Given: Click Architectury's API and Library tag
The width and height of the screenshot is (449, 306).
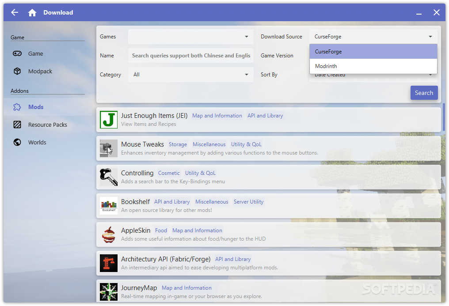Looking at the screenshot, I should (233, 259).
